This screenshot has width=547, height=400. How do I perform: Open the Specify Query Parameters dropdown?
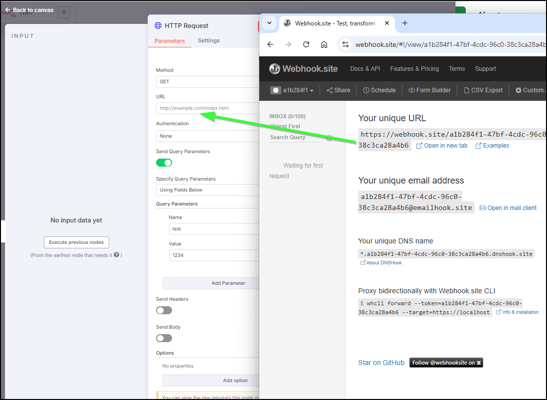(207, 190)
